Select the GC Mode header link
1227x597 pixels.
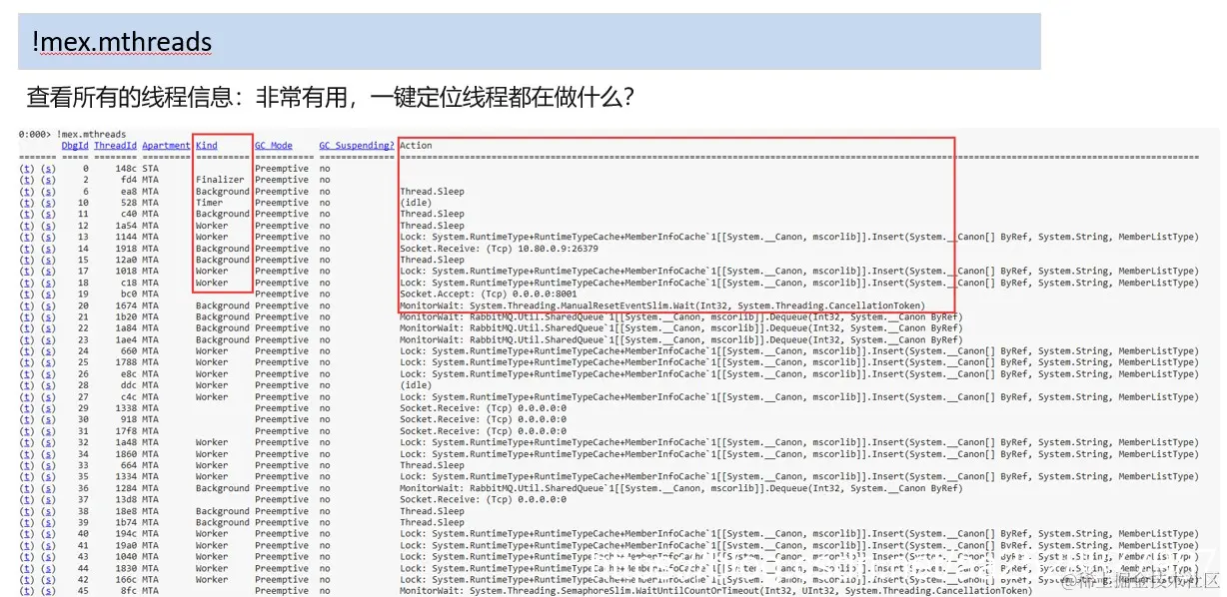tap(274, 146)
